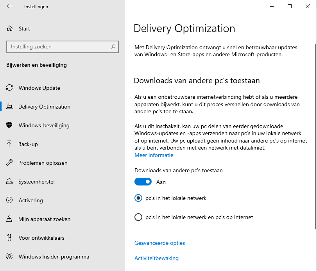The width and height of the screenshot is (317, 271).
Task: Click the back arrow icon
Action: pos(9,7)
